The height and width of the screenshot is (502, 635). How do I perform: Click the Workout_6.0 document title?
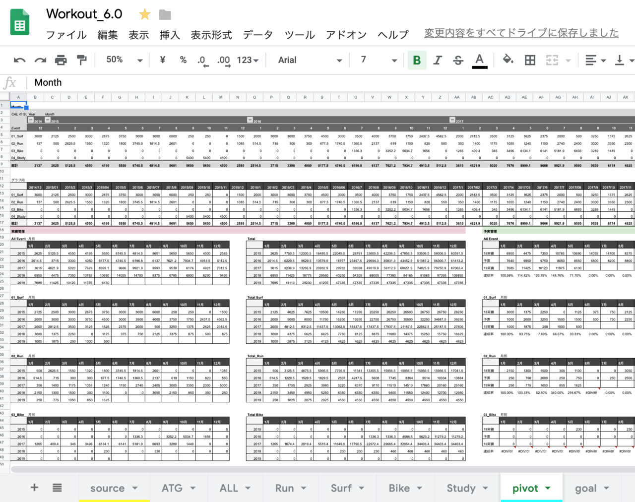coord(84,14)
